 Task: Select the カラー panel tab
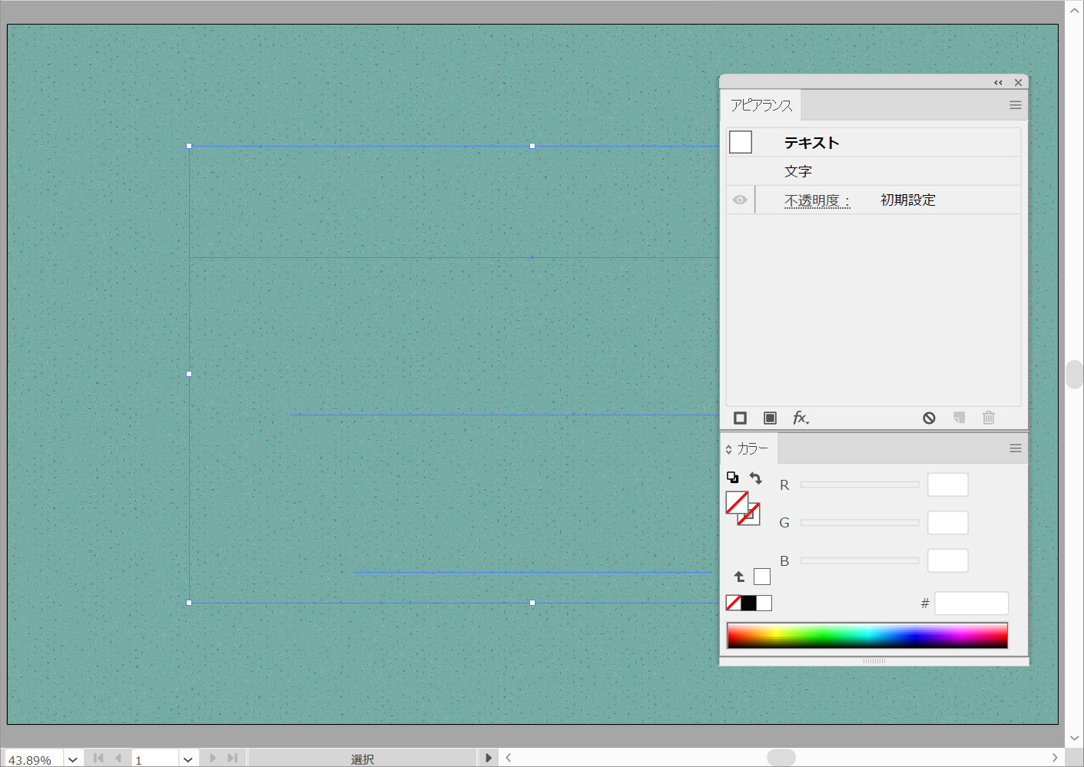(x=752, y=448)
